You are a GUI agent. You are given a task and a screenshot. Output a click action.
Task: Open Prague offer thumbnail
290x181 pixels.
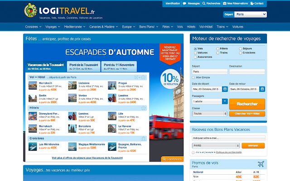[112, 86]
